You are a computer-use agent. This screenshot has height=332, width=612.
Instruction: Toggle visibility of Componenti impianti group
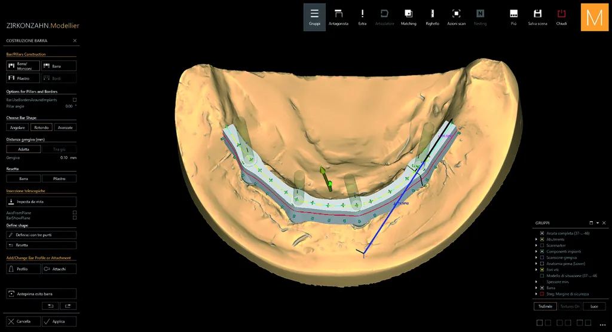(541, 251)
